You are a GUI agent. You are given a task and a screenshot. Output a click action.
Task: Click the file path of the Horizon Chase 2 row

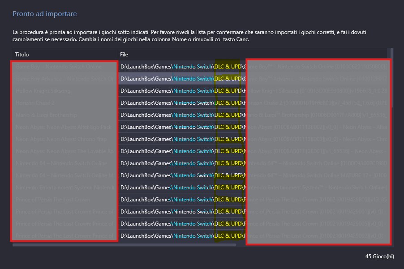pyautogui.click(x=253, y=103)
